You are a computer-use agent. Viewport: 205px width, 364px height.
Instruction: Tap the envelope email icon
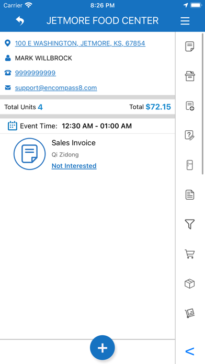pos(8,87)
